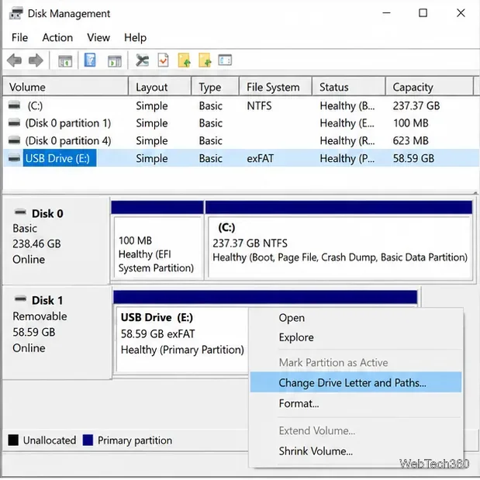Select the 100 MB EFI System Partition block

coord(157,240)
